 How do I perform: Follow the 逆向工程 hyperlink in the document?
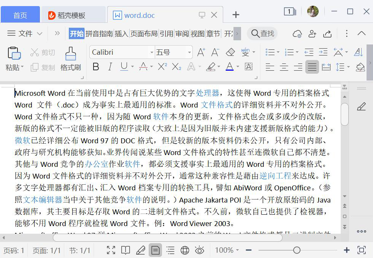(x=275, y=176)
